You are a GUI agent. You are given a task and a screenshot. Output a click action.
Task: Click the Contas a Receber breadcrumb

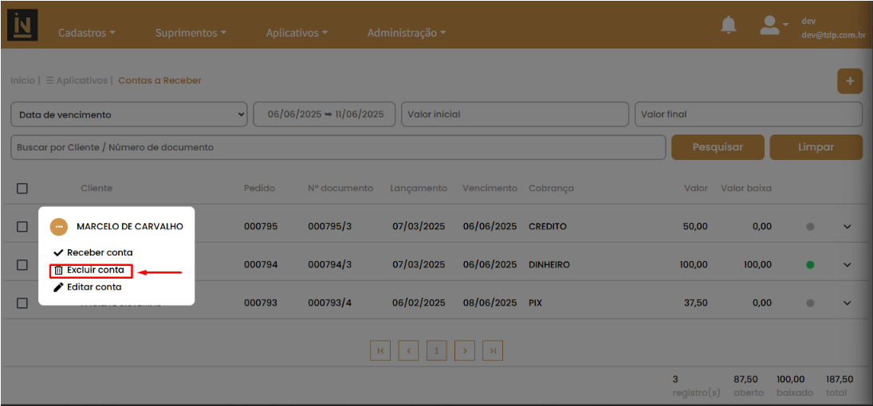(x=159, y=80)
